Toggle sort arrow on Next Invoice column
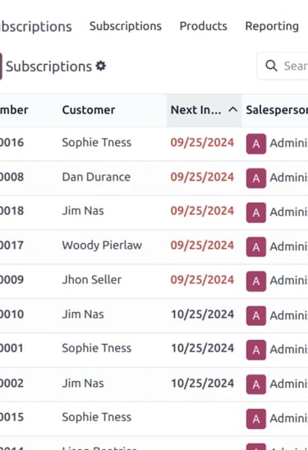This screenshot has width=308, height=450. point(233,110)
